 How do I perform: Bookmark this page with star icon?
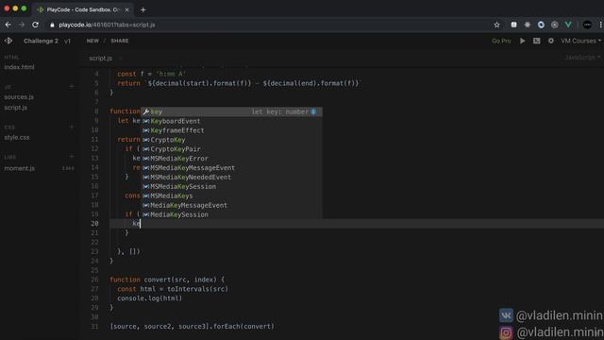click(x=497, y=25)
